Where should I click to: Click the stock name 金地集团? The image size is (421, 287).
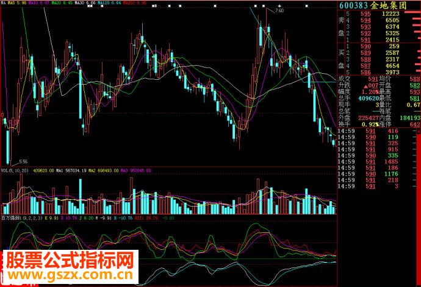389,5
